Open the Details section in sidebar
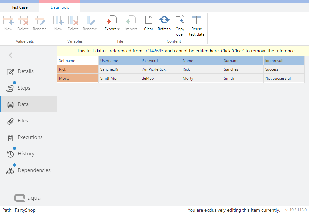Image resolution: width=309 pixels, height=214 pixels. click(x=25, y=71)
